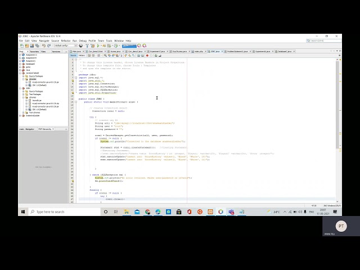This screenshot has width=360, height=270.
Task: Open the Debug menu
Action: [x=83, y=40]
